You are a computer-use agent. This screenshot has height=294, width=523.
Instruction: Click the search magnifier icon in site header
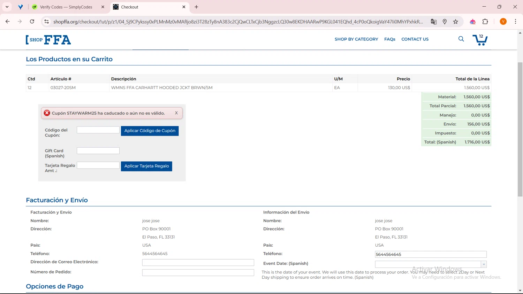click(461, 39)
